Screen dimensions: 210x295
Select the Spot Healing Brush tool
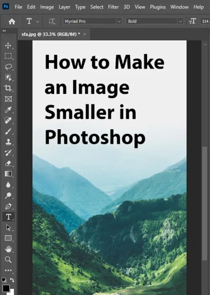point(8,120)
